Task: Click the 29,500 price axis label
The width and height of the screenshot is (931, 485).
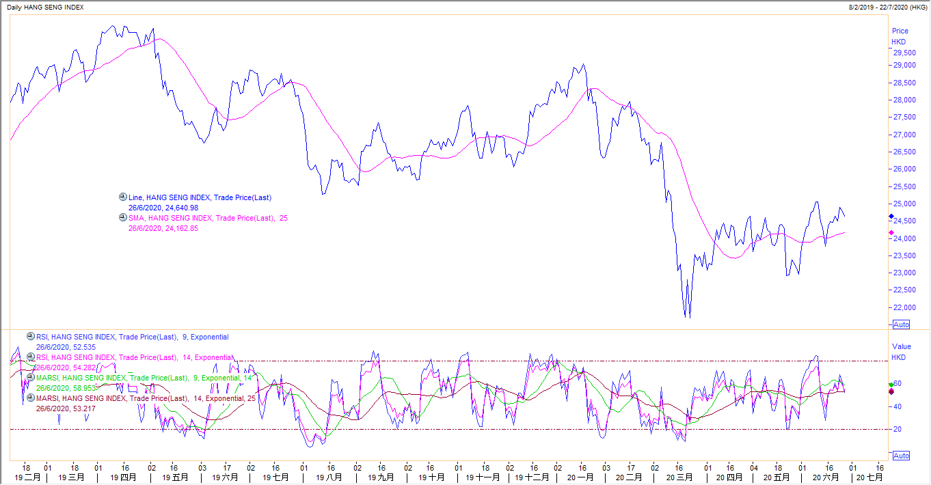Action: coord(903,53)
